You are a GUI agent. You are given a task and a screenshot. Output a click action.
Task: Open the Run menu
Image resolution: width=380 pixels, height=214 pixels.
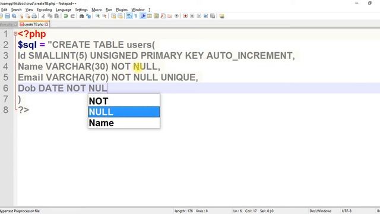[x=109, y=10]
